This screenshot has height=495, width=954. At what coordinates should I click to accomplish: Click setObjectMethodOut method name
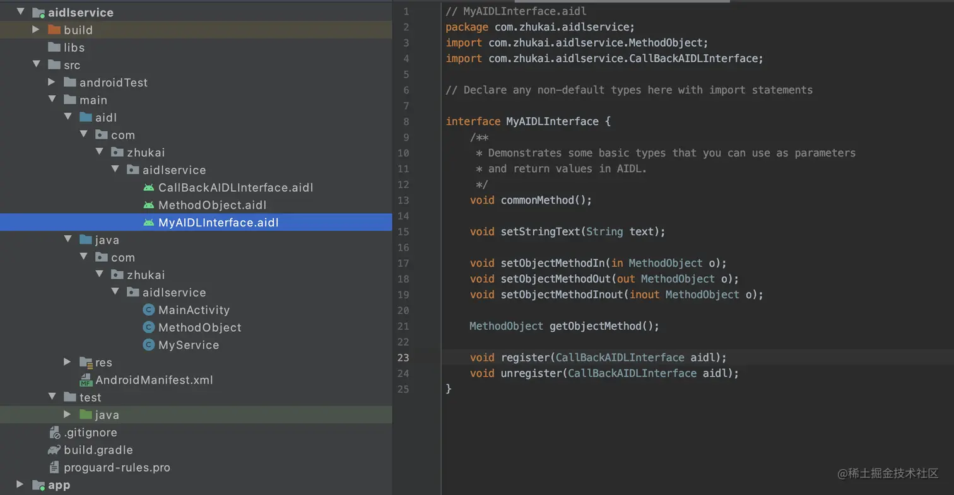click(556, 279)
